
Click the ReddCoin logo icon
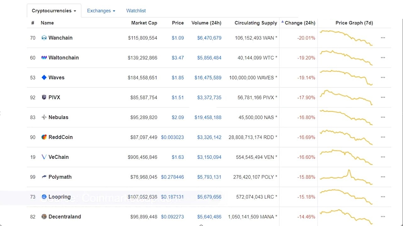(44, 137)
